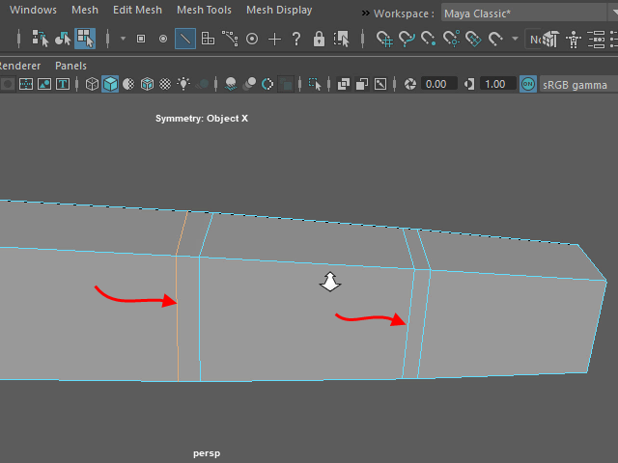This screenshot has height=463, width=618.
Task: Select by hierarchy mode icon
Action: (41, 39)
